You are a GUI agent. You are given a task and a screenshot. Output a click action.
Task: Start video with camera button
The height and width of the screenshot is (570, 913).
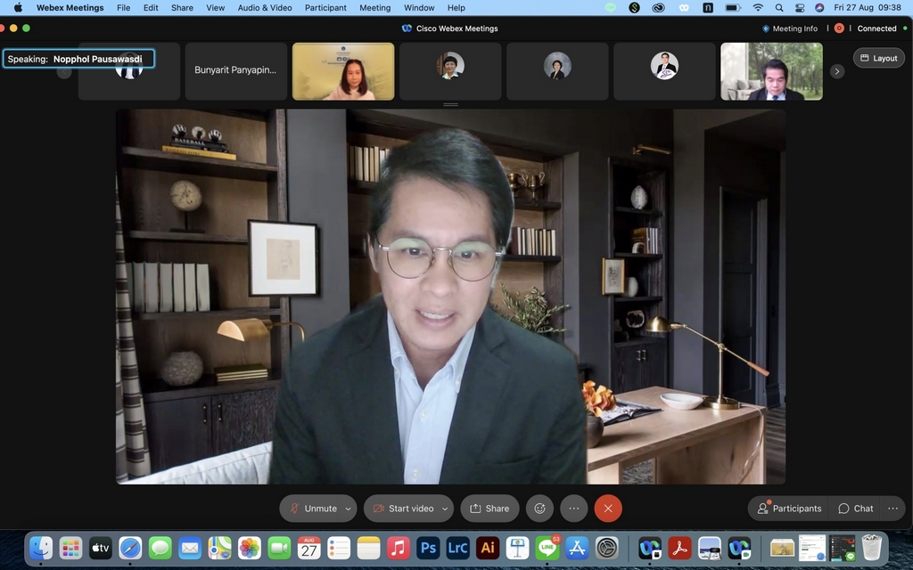[402, 509]
